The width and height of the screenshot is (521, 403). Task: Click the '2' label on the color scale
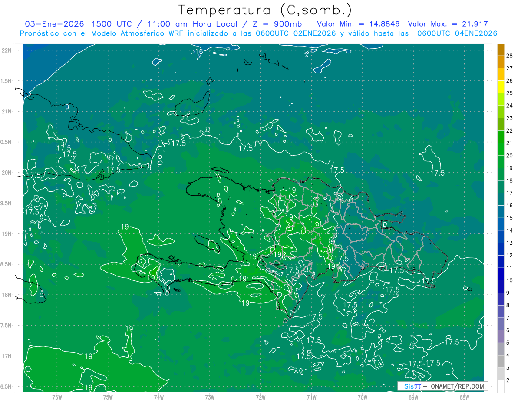[508, 380]
